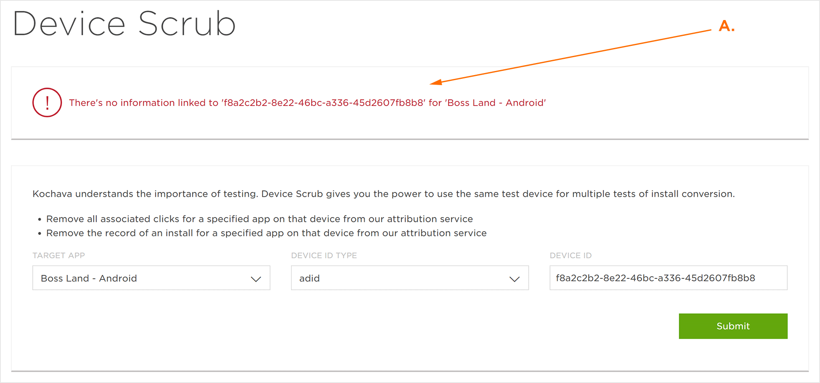Click the red exclamation alert icon
This screenshot has width=820, height=383.
point(47,103)
